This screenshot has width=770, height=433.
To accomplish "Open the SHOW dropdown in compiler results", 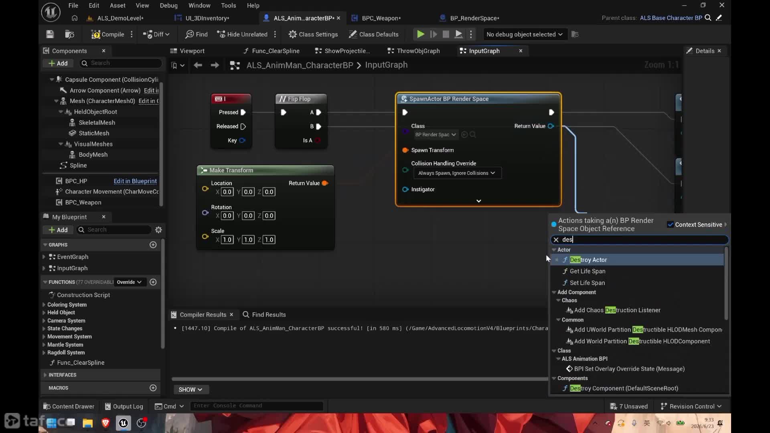I will (x=190, y=390).
